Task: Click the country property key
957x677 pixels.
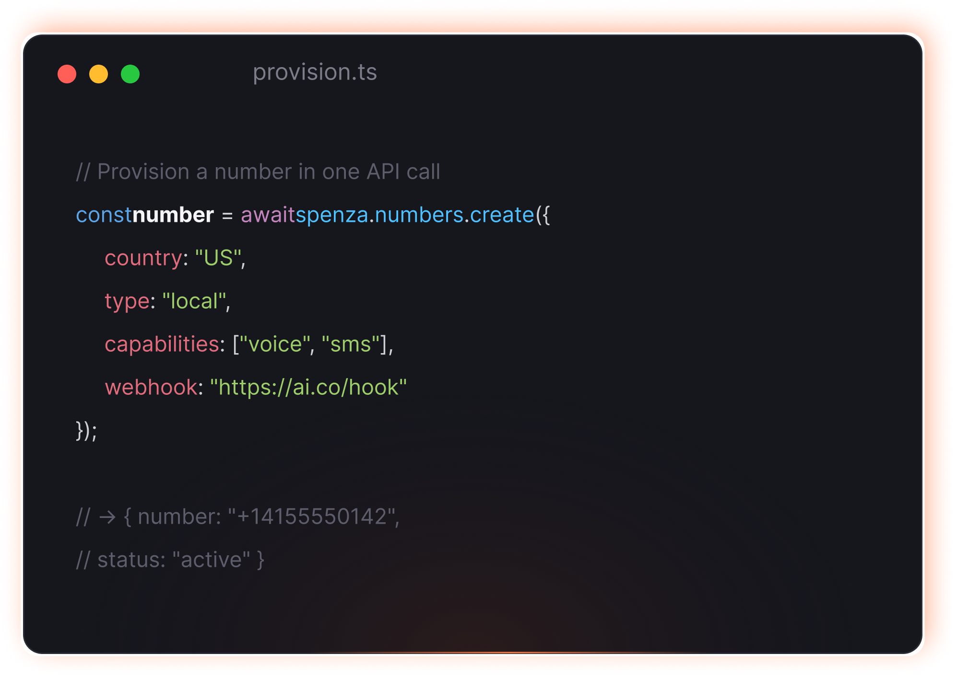Action: coord(143,258)
